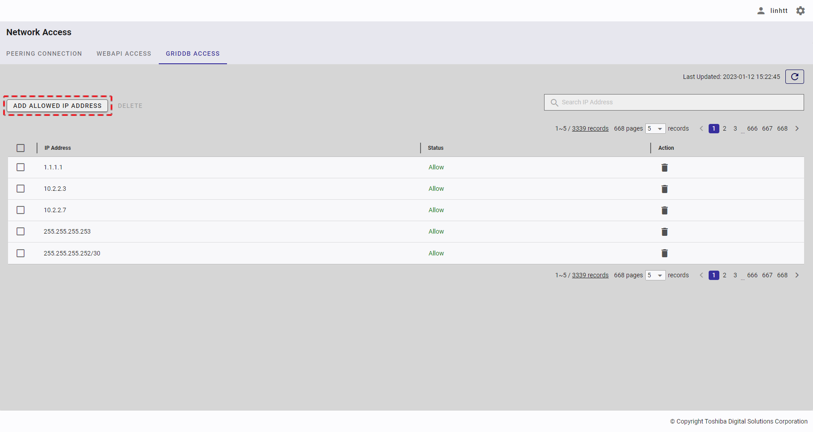Select the 255.255.255.253 row checkbox

click(21, 231)
